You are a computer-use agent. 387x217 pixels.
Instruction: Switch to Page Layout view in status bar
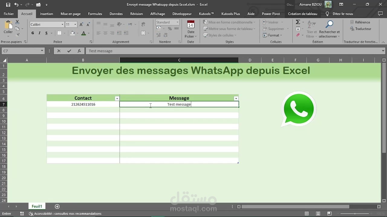tap(318, 214)
